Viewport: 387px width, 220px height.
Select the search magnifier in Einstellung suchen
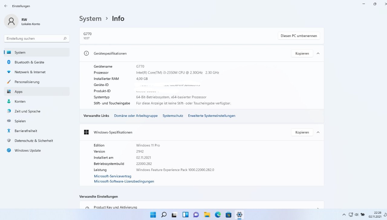point(65,38)
